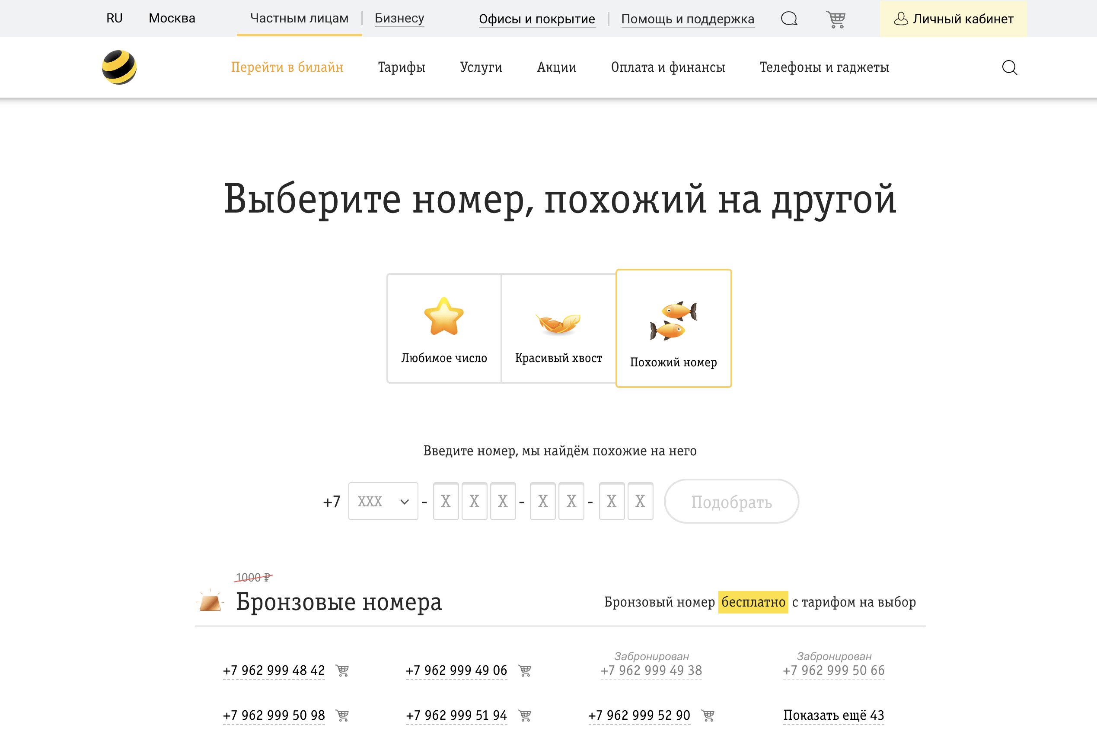Open Офисы и покрытие link
Screen dimensions: 1097x750
coord(537,19)
